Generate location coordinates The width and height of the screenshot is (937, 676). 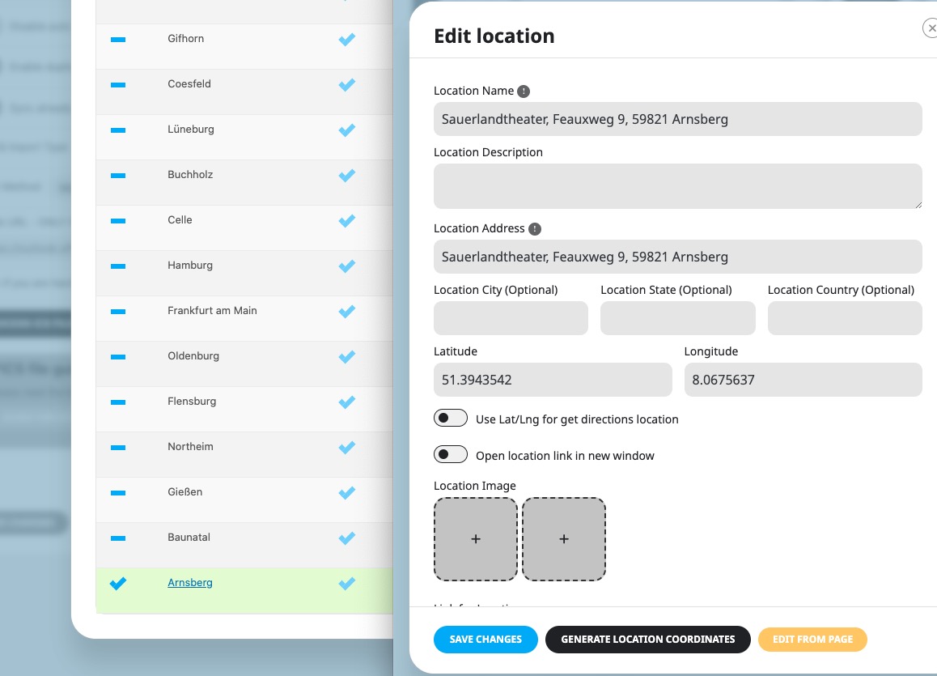[648, 640]
